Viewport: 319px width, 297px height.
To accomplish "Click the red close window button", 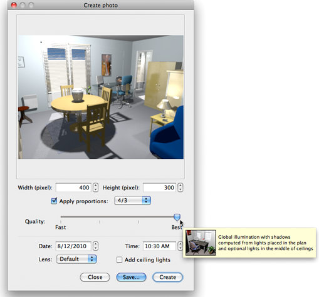I will pyautogui.click(x=14, y=5).
